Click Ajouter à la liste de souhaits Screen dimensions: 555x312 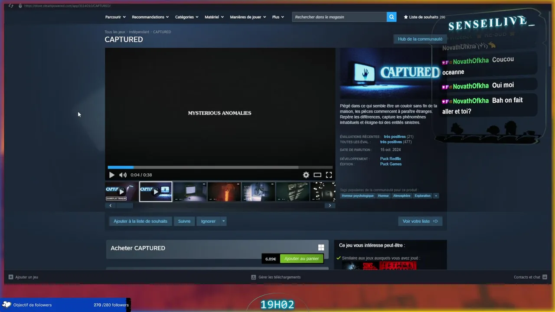[140, 221]
